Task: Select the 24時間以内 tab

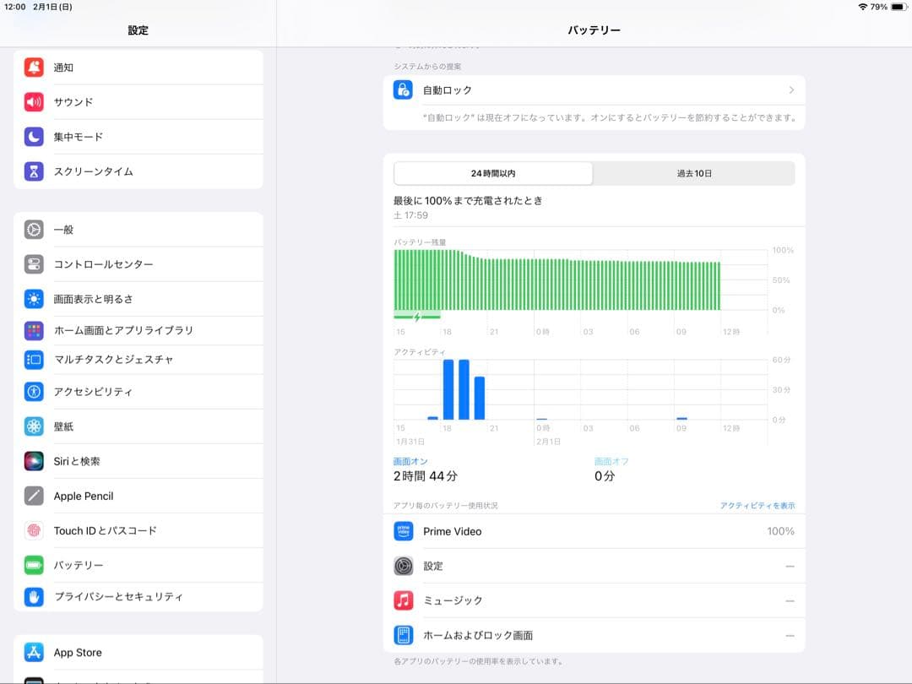Action: (x=493, y=172)
